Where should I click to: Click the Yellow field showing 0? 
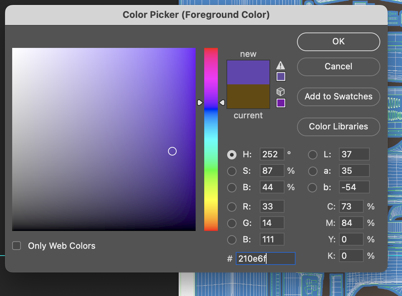351,239
